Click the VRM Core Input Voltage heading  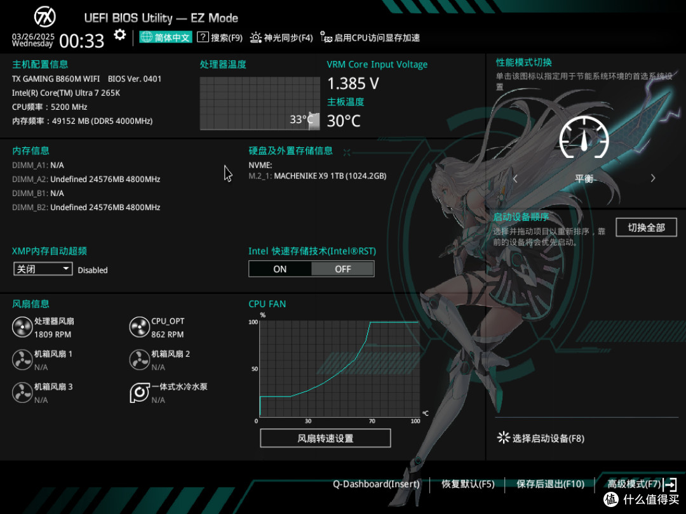coord(377,65)
